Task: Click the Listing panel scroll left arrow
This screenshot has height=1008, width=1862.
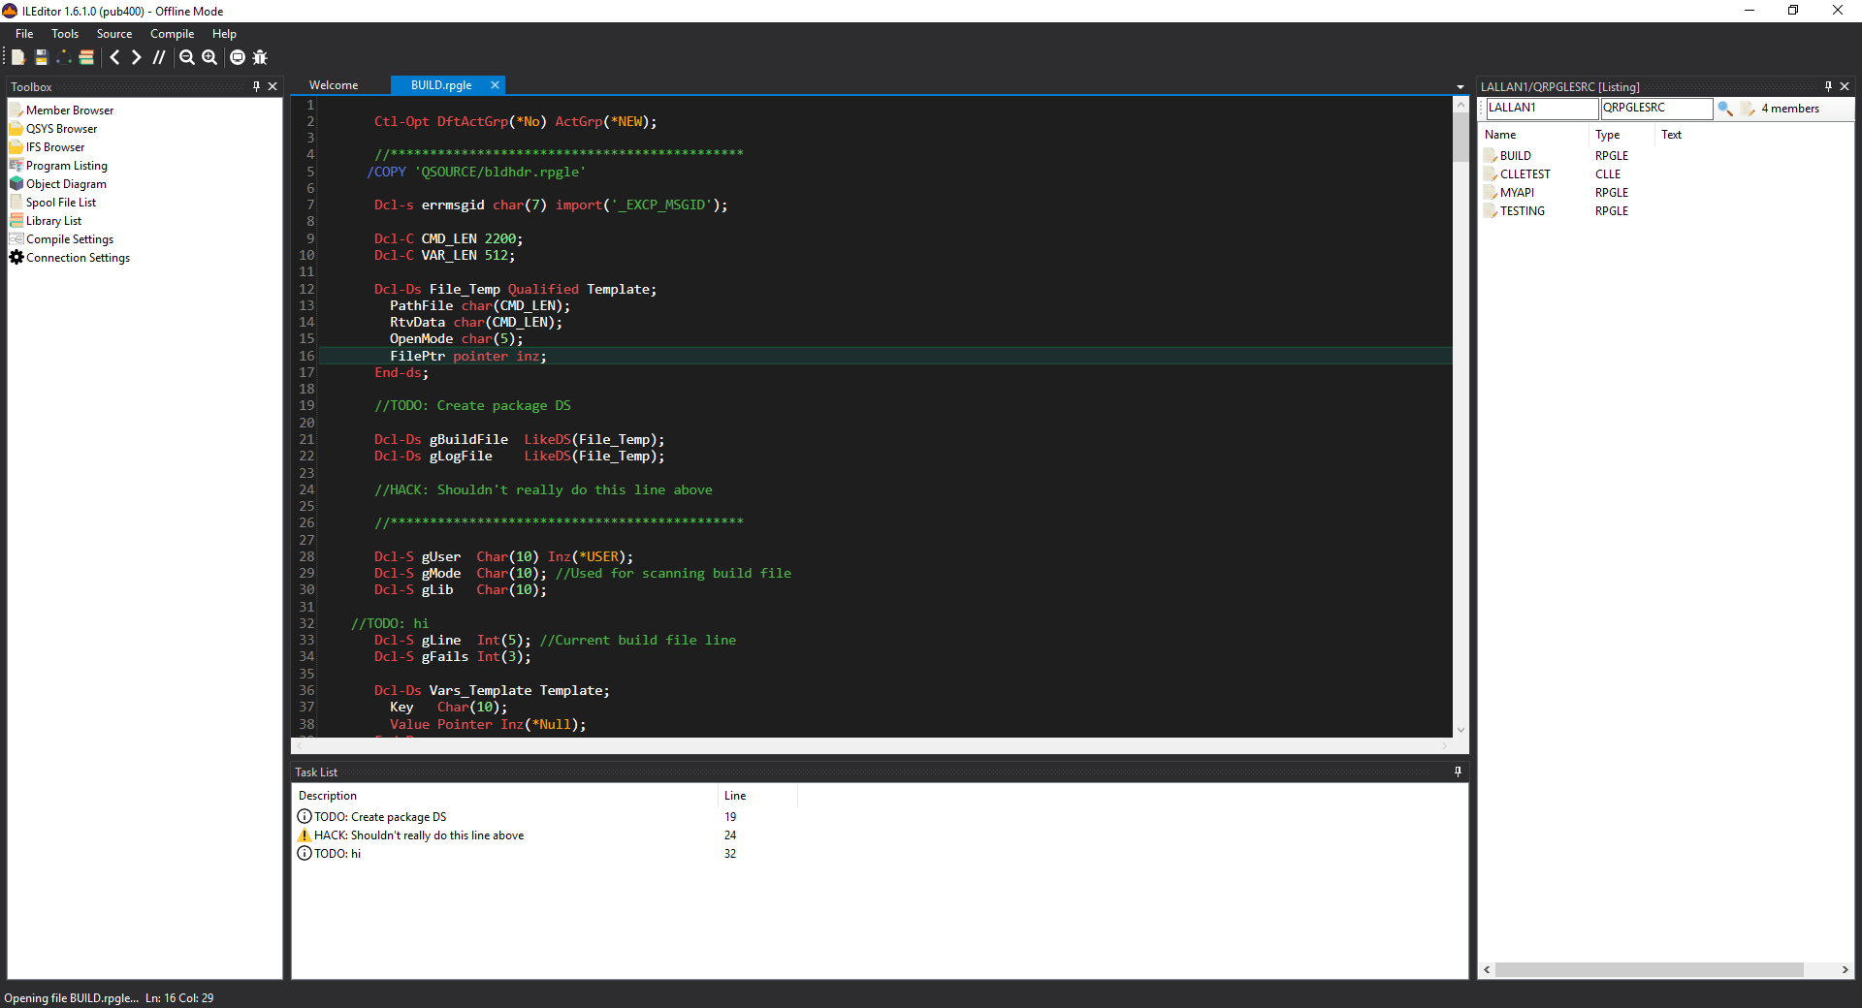Action: (1488, 969)
